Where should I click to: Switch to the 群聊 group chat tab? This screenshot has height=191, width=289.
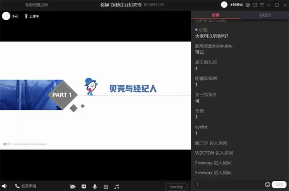point(216,15)
